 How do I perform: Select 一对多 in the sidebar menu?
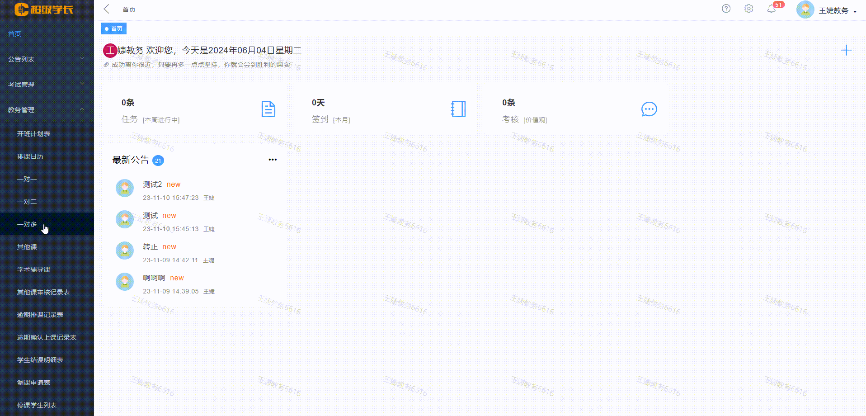27,224
